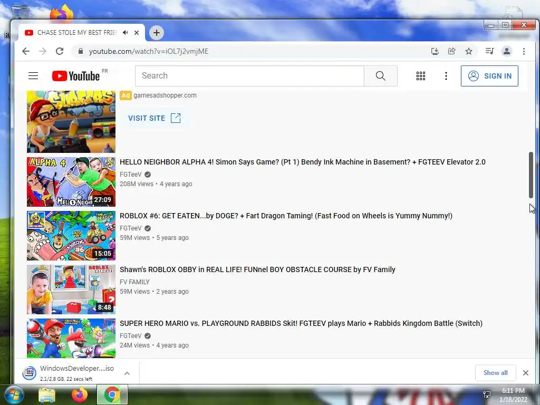
Task: Click the Subway Surfers ad thumbnail
Action: tap(71, 122)
